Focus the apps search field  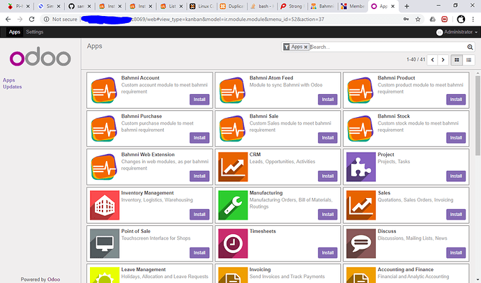(388, 47)
